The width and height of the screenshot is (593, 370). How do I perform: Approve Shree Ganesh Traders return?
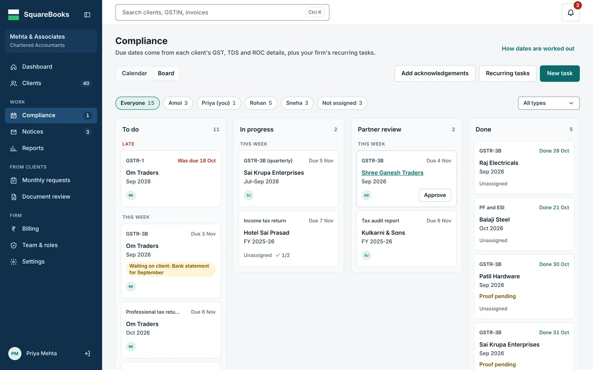point(435,195)
